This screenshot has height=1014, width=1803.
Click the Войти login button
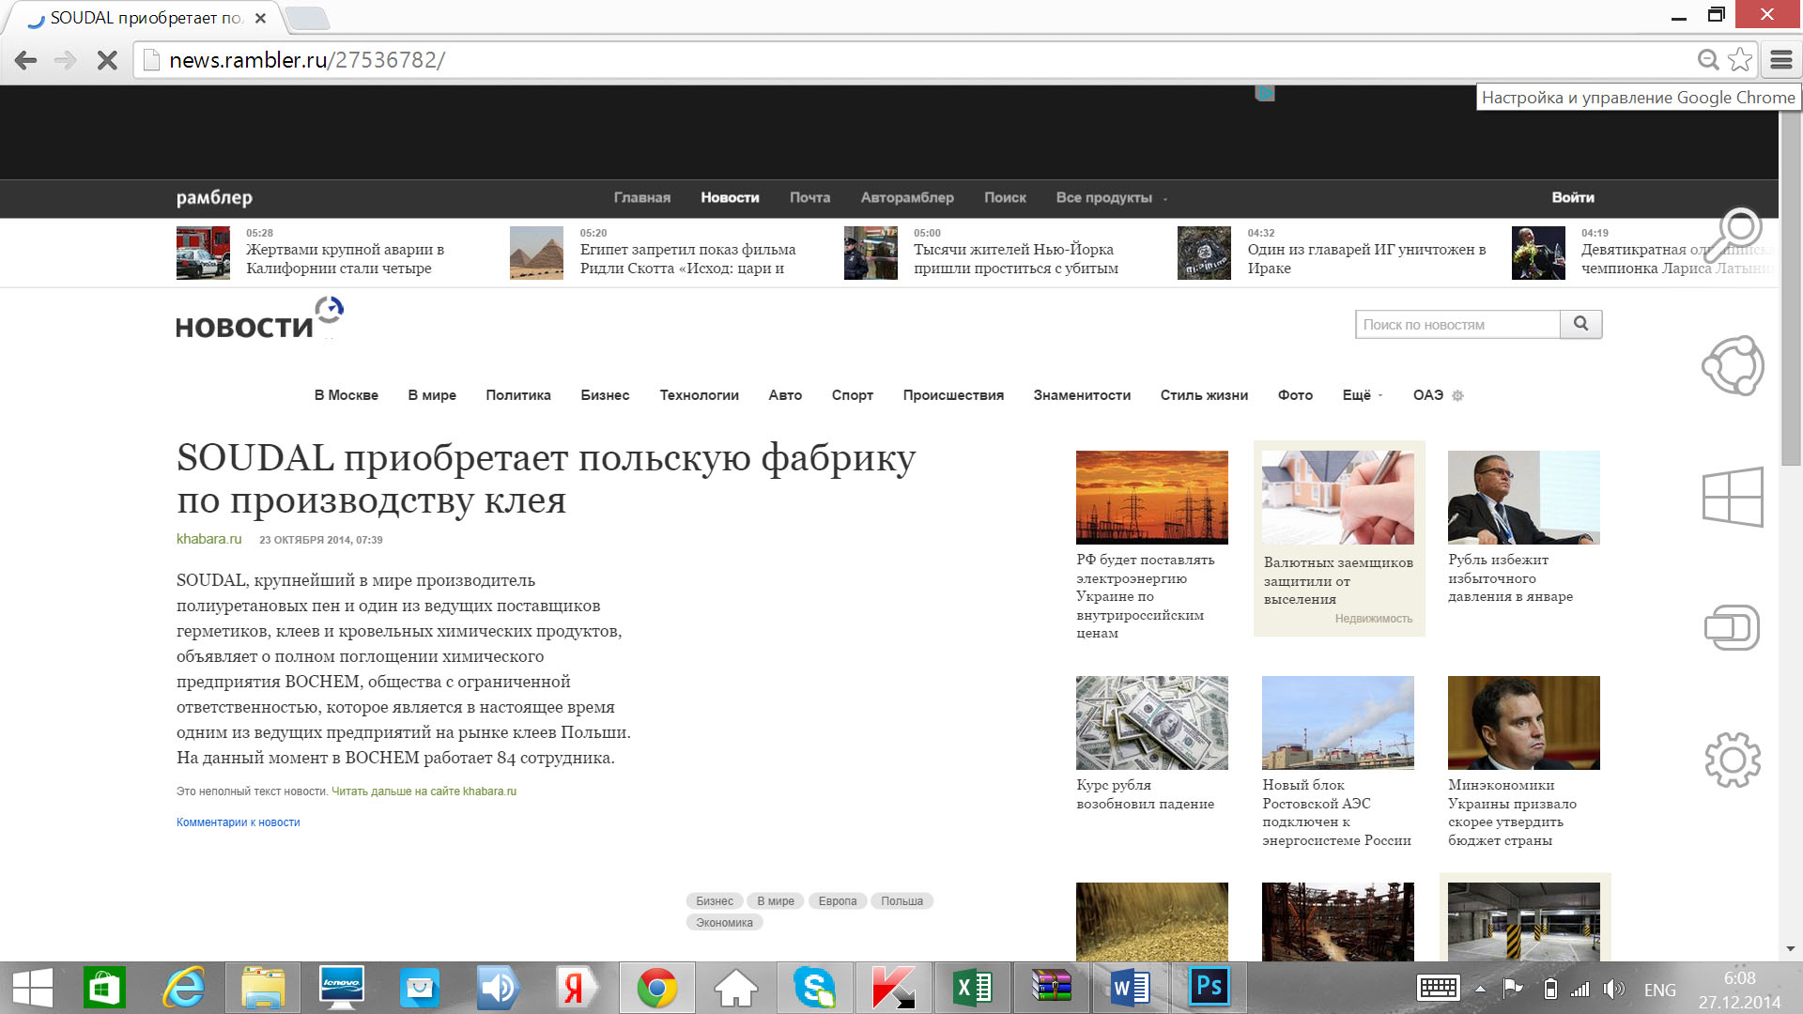click(1573, 197)
